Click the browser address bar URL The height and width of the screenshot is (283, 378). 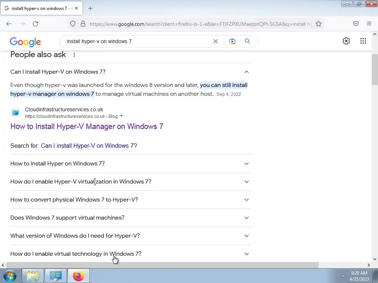(x=201, y=24)
